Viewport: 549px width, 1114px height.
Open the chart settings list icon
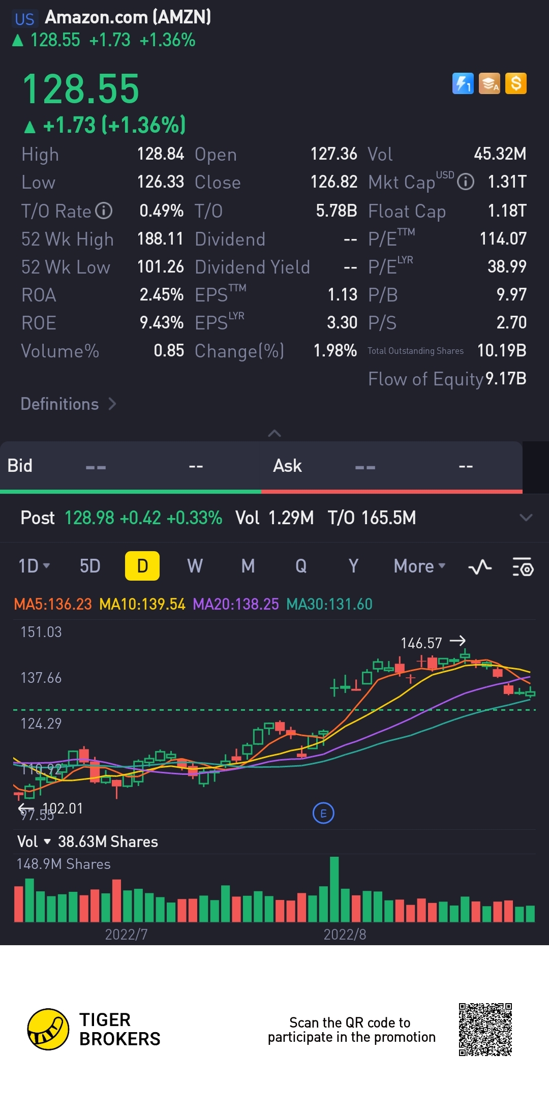click(x=523, y=566)
